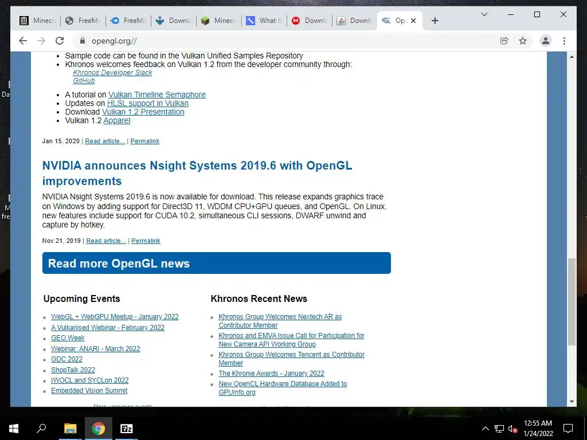Open the Permalink for Jan 15, 2020 post
The width and height of the screenshot is (587, 440).
[x=145, y=141]
